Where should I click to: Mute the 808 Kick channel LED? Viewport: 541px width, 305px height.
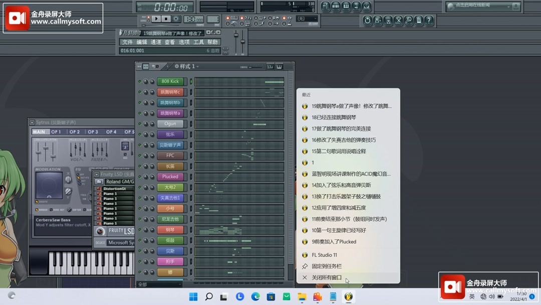139,81
